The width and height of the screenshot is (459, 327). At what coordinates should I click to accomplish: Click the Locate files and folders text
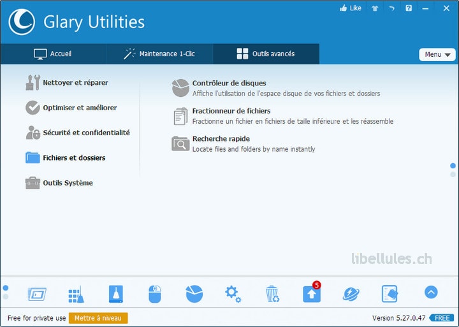point(254,149)
